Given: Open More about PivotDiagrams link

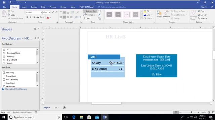Looking at the screenshot, I should click(x=16, y=89).
